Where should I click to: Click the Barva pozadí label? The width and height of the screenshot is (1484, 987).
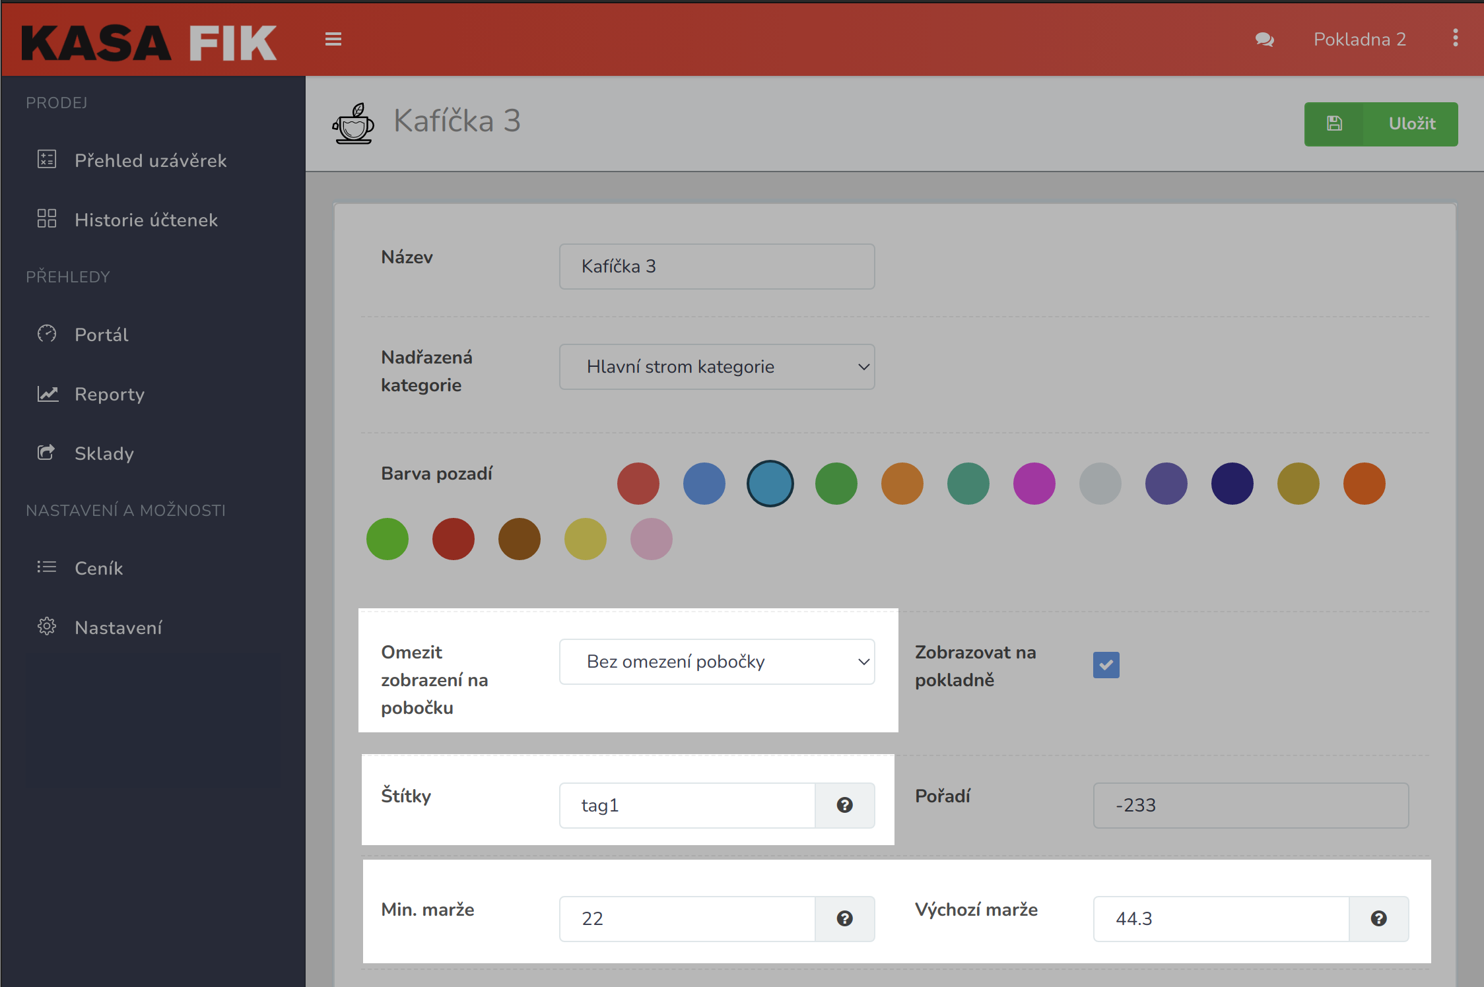click(x=436, y=474)
